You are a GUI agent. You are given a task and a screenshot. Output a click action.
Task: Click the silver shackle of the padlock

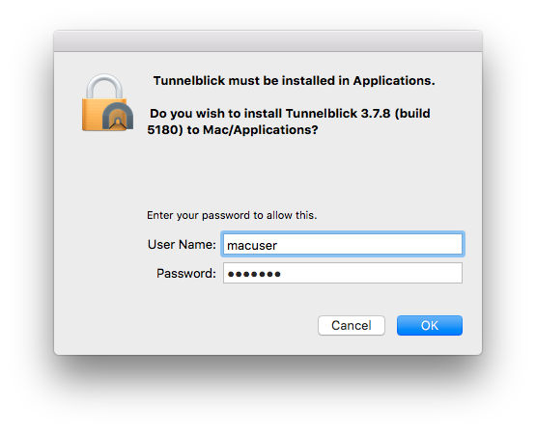pos(104,87)
